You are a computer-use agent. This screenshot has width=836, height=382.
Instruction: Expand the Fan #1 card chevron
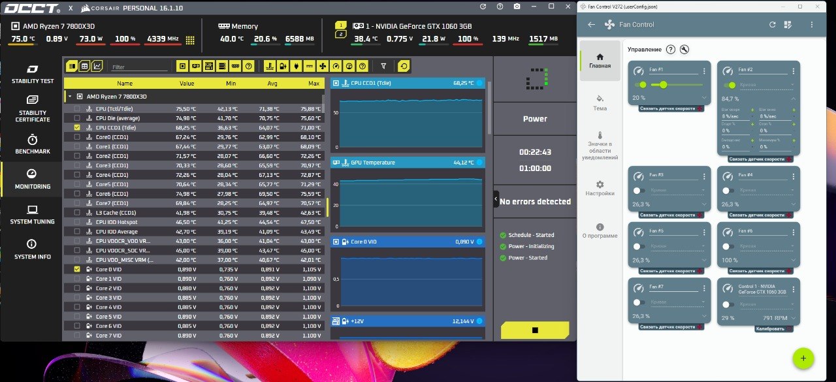pyautogui.click(x=704, y=99)
